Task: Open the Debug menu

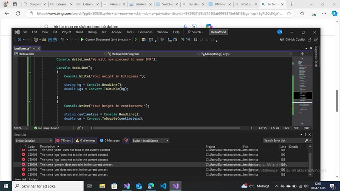Action: click(92, 32)
